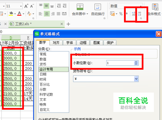162x120 pixels.
Task: Increase decimal places with the spinner up arrow
Action: [136, 62]
